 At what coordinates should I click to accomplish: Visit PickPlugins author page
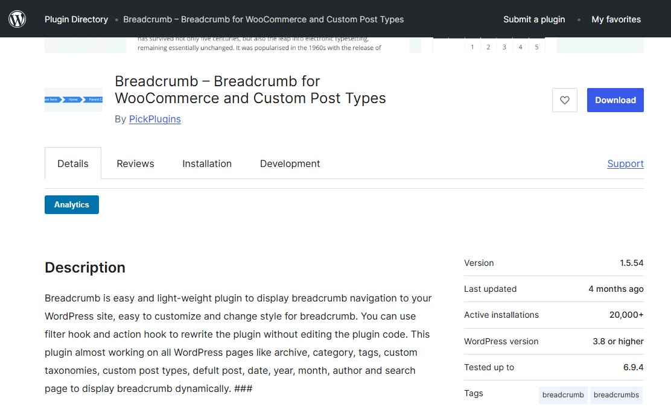coord(155,119)
